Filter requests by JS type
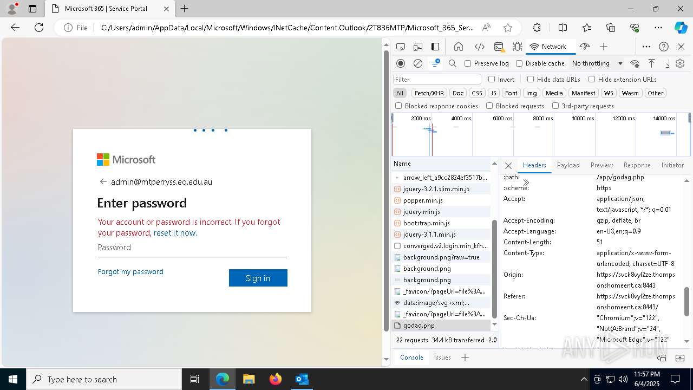The width and height of the screenshot is (693, 390). [x=493, y=93]
